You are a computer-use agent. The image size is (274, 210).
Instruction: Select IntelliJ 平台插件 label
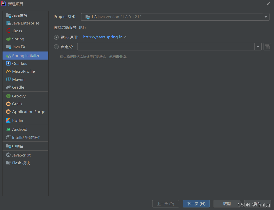click(x=26, y=137)
